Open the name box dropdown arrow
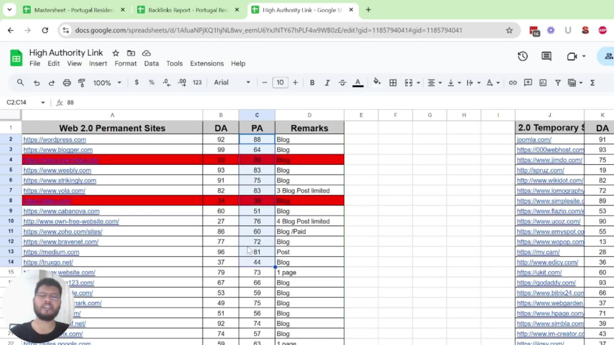Viewport: 614px width, 345px height. (x=43, y=102)
